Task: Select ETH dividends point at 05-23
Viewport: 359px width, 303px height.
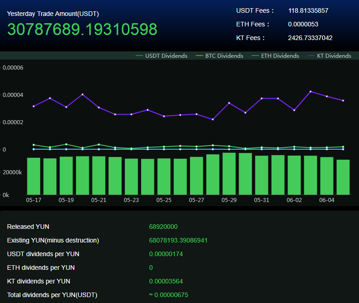Action: 131,149
